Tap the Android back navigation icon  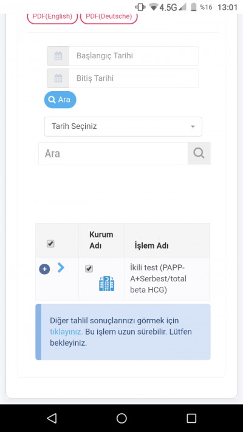click(52, 418)
